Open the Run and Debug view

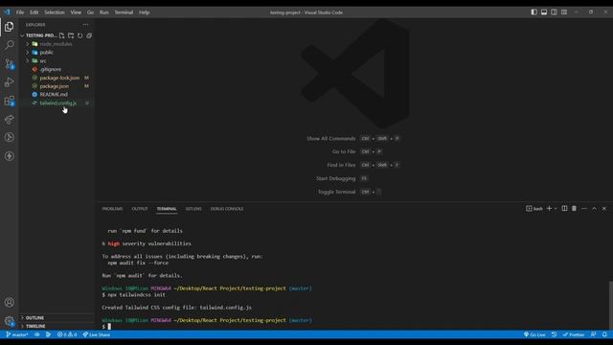[x=9, y=82]
